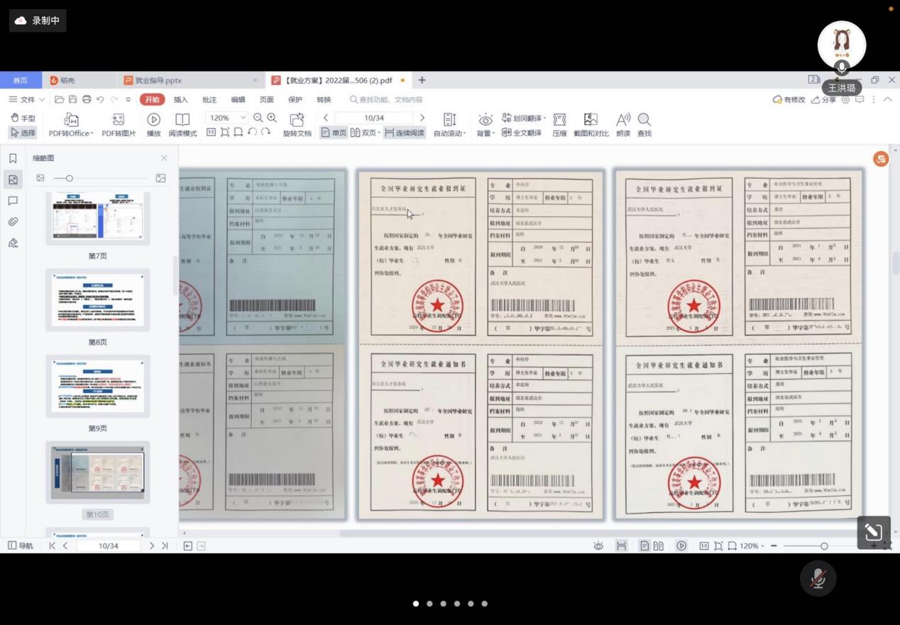Go to next page arrow in toolbar
900x625 pixels.
point(422,118)
